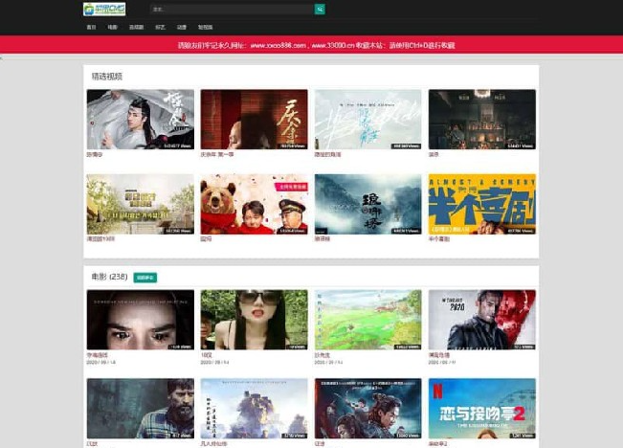The image size is (623, 448).
Task: Focus the search input in the header
Action: (232, 10)
